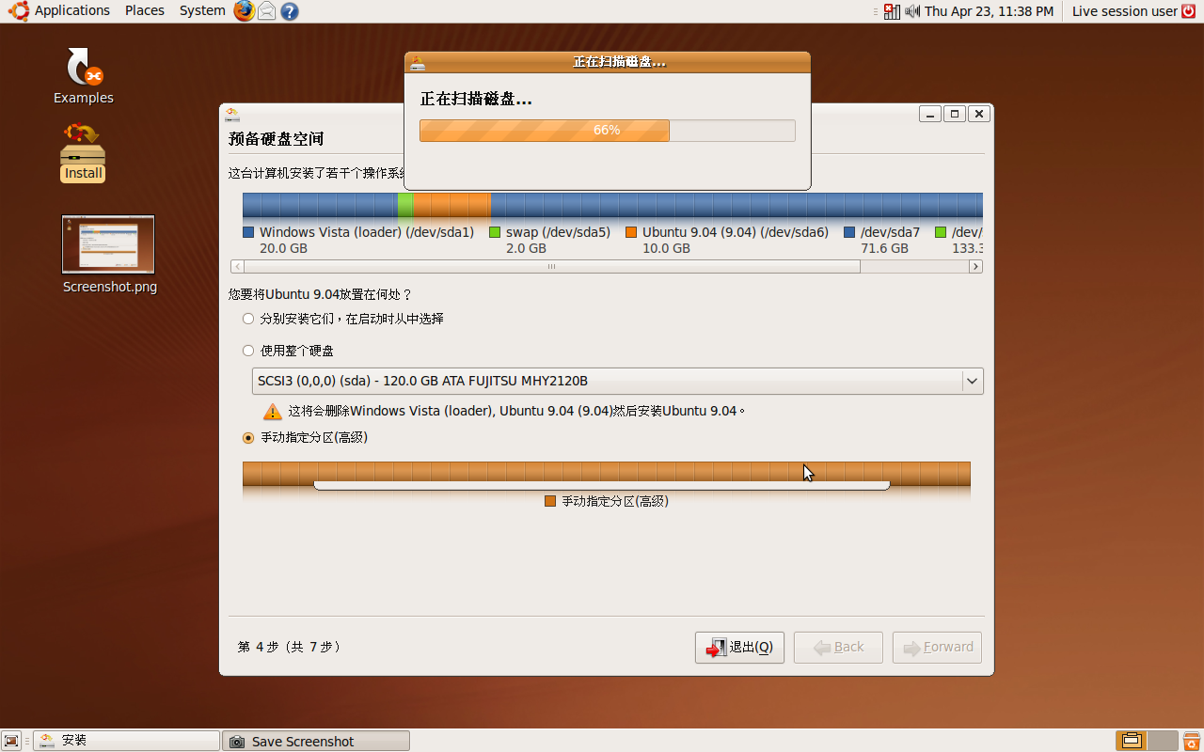Click the scanning disk progress bar at 66%
The height and width of the screenshot is (752, 1204).
tap(608, 131)
